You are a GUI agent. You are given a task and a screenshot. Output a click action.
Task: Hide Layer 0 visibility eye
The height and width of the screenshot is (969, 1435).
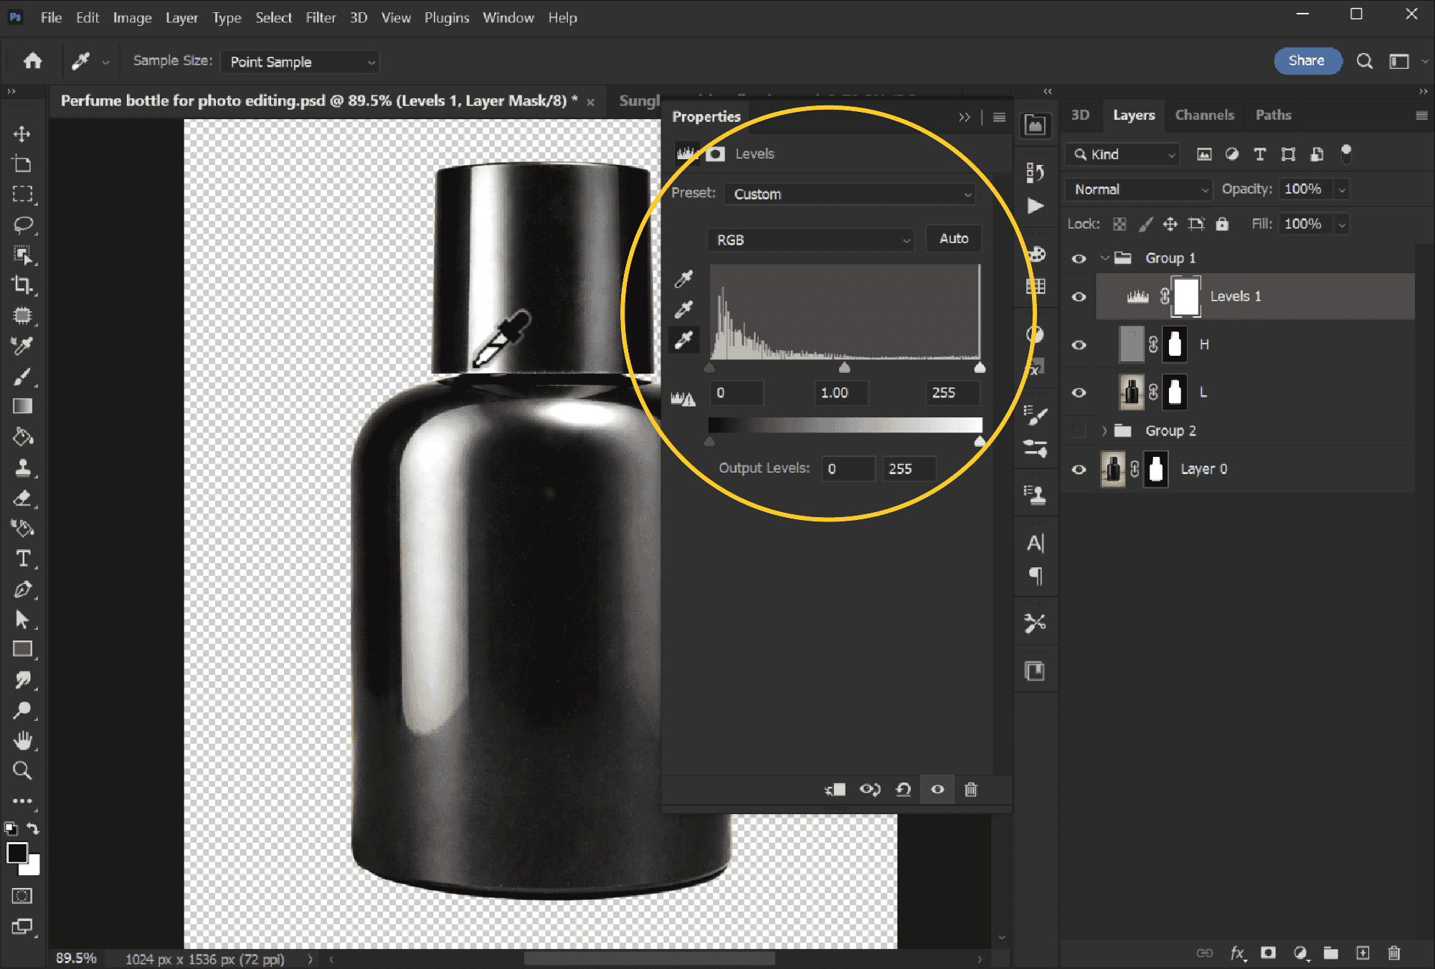1079,470
